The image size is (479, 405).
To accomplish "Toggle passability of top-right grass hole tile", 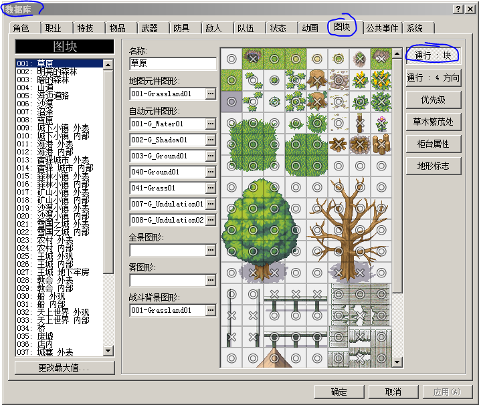I will pyautogui.click(x=381, y=59).
